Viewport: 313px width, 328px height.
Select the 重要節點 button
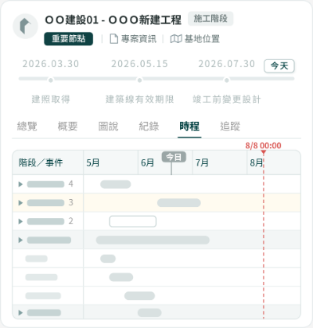[69, 39]
